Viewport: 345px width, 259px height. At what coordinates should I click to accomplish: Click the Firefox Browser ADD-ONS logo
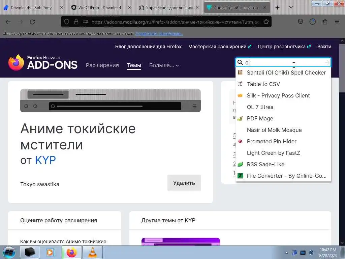(x=43, y=62)
